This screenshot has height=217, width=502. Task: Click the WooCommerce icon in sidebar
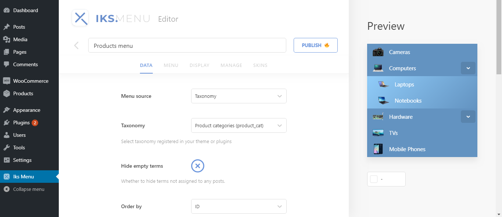coord(7,81)
